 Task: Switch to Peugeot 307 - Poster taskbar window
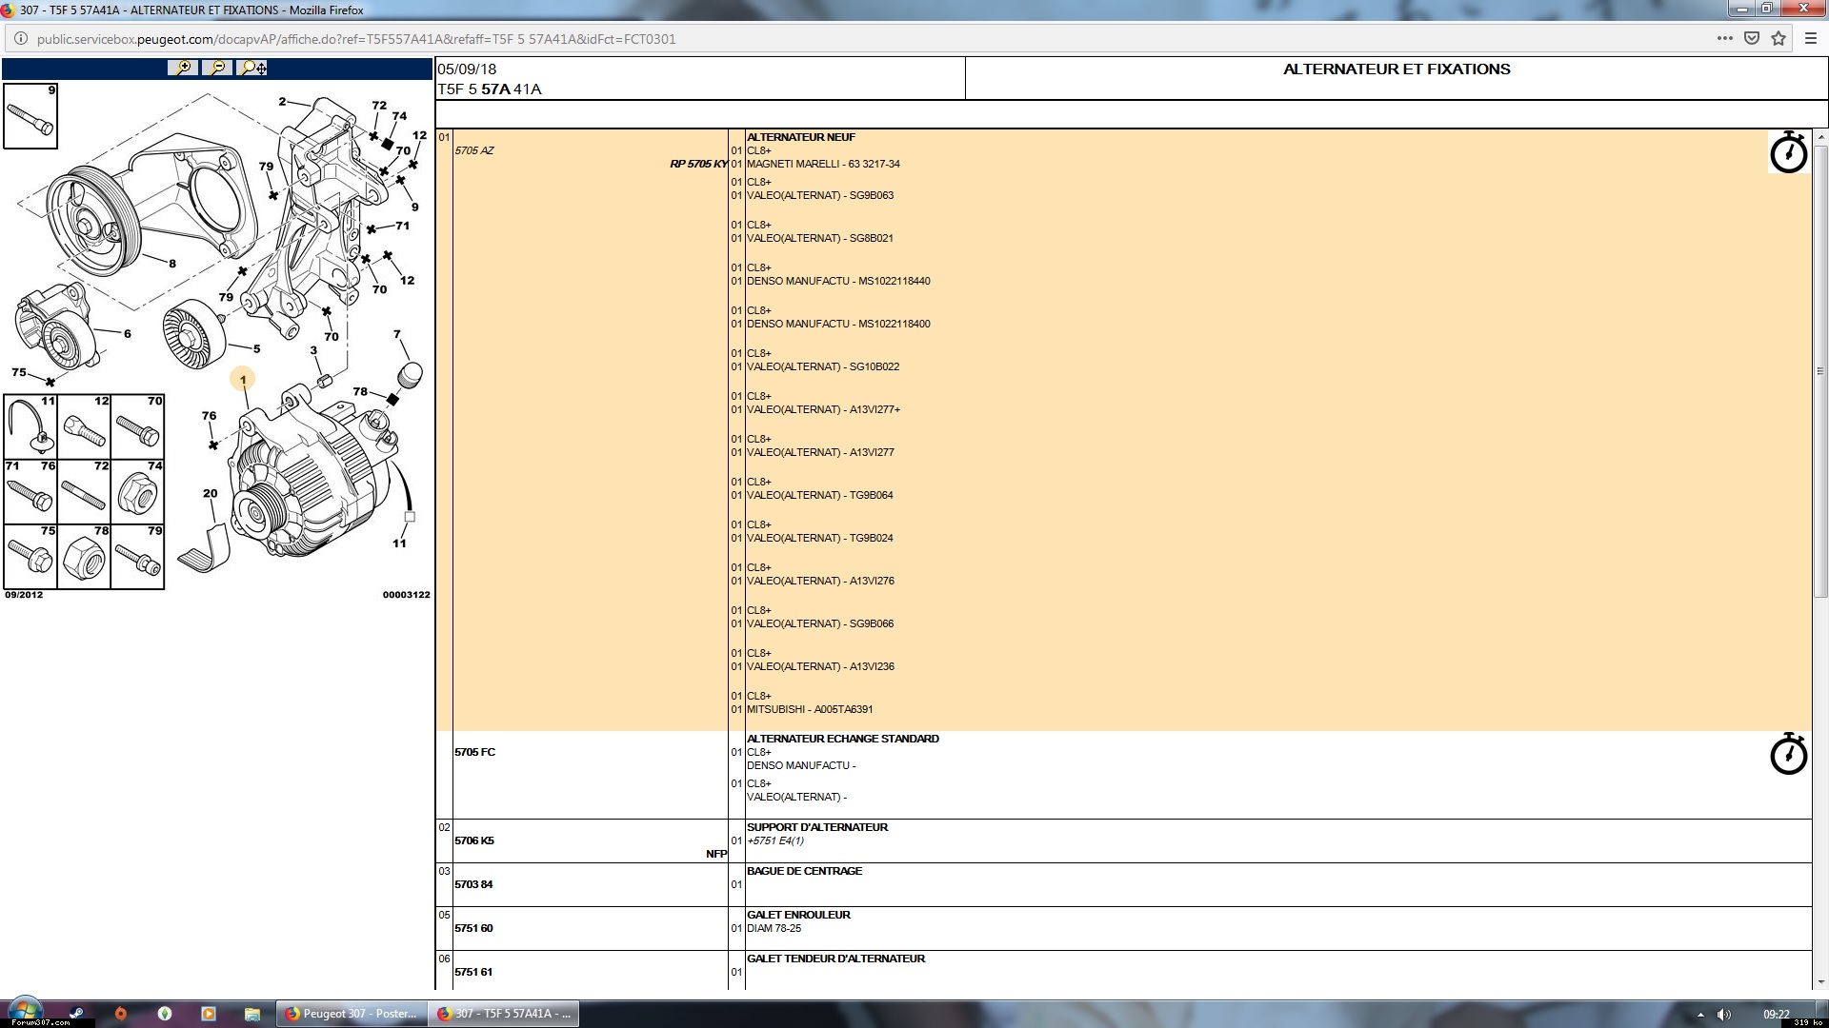(351, 1014)
